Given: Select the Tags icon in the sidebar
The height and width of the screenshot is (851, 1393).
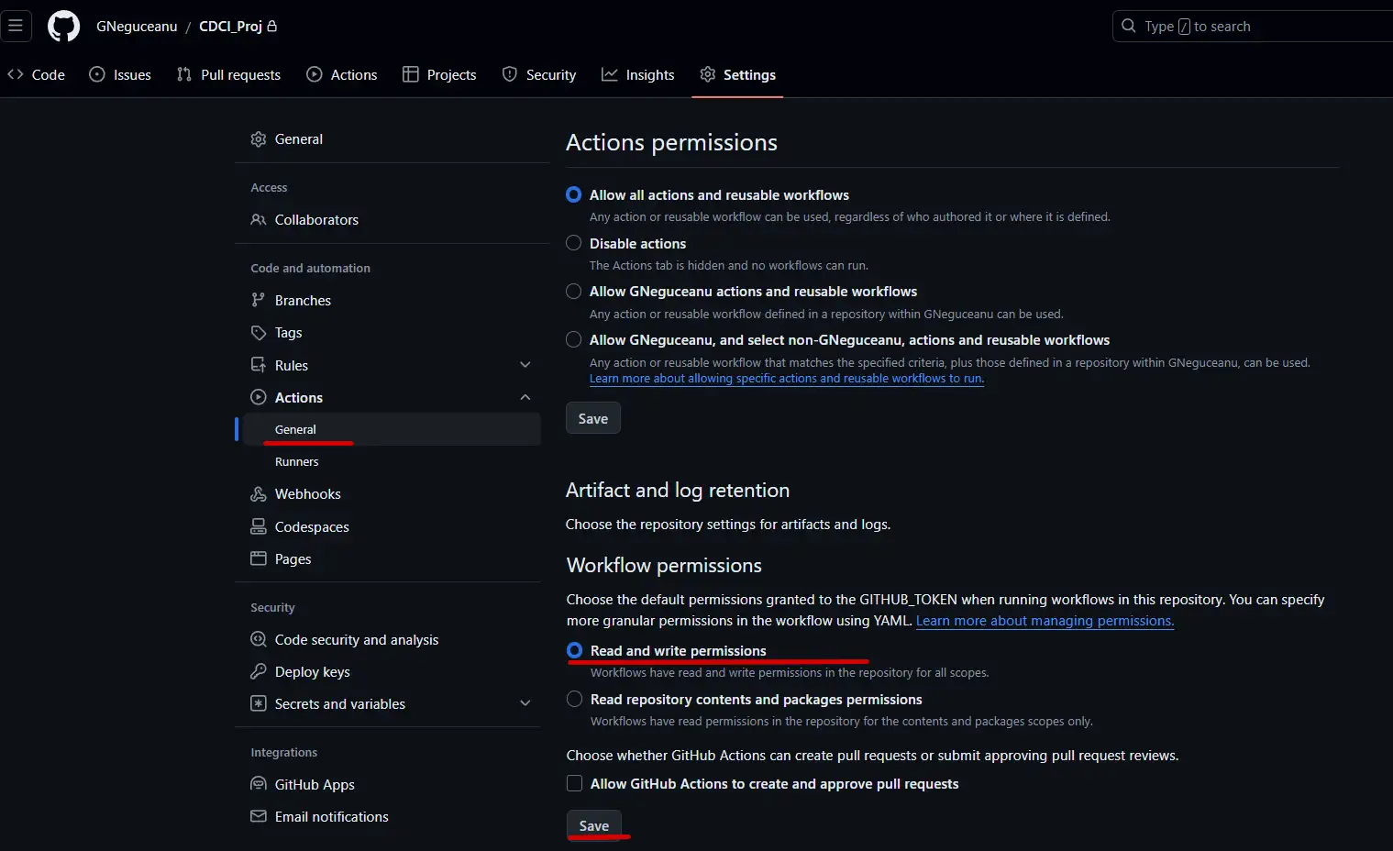Looking at the screenshot, I should tap(258, 332).
